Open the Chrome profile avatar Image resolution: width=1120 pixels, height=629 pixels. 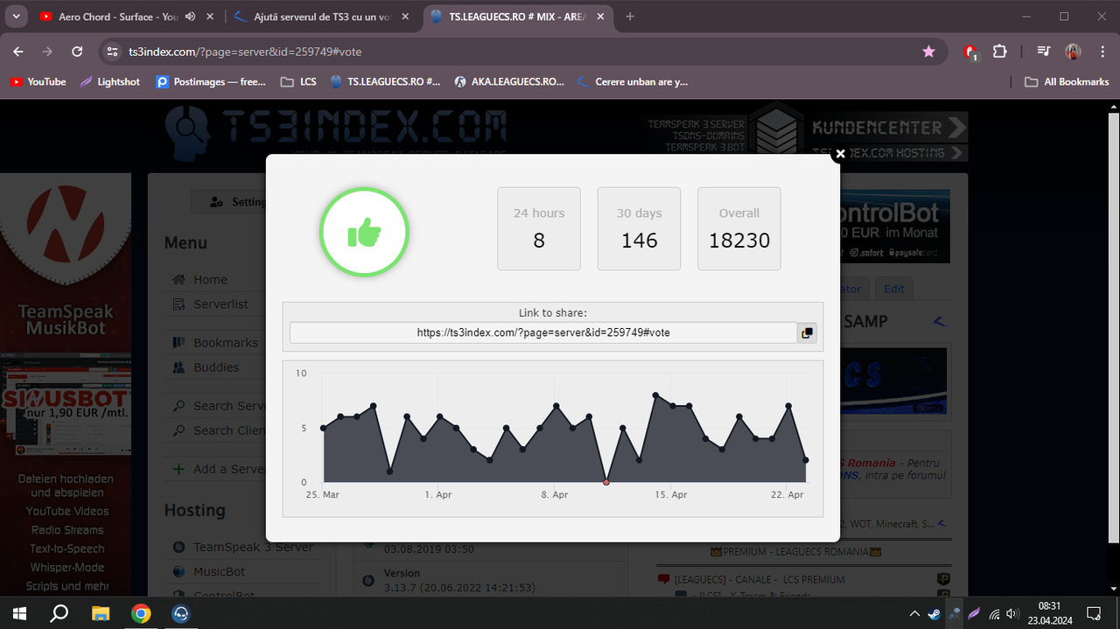click(x=1073, y=52)
